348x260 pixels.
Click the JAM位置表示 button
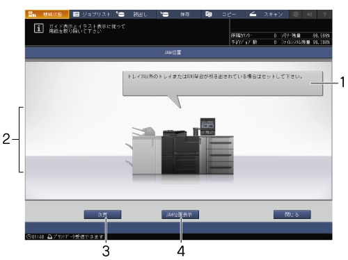[x=180, y=215]
